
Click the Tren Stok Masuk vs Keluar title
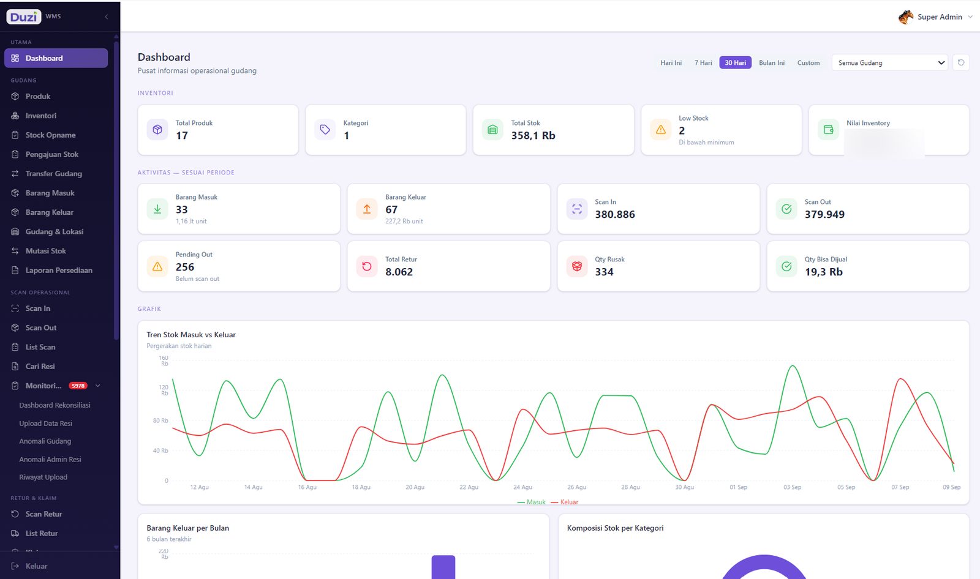point(191,335)
